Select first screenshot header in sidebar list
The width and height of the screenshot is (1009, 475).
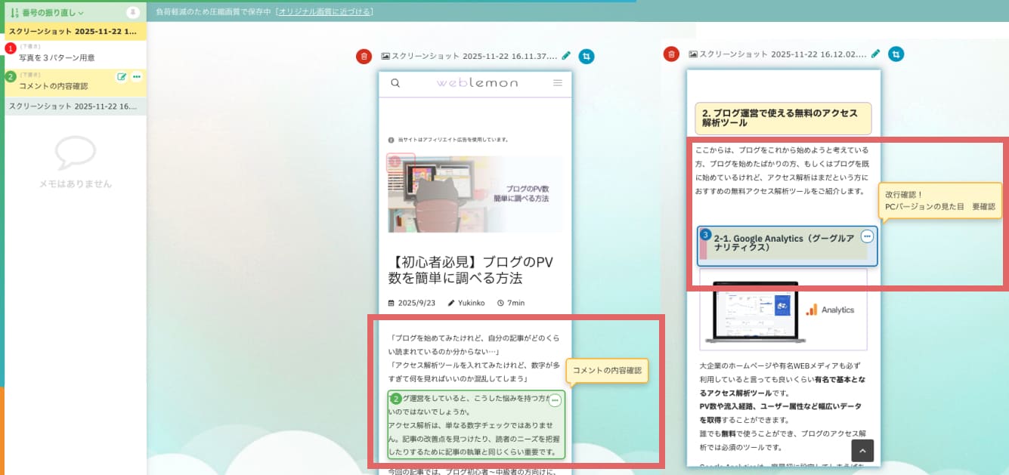[73, 32]
